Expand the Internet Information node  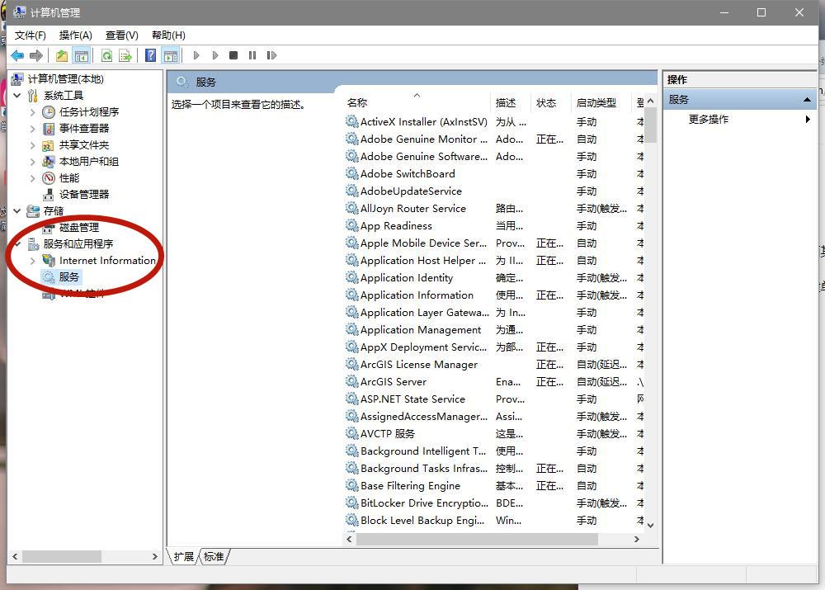pos(32,260)
